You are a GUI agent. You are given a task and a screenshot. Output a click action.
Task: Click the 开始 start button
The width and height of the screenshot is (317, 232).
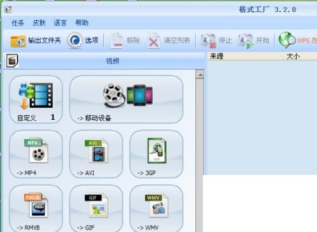click(x=254, y=41)
